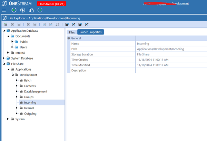Open the hamburger navigation menu

pos(4,10)
